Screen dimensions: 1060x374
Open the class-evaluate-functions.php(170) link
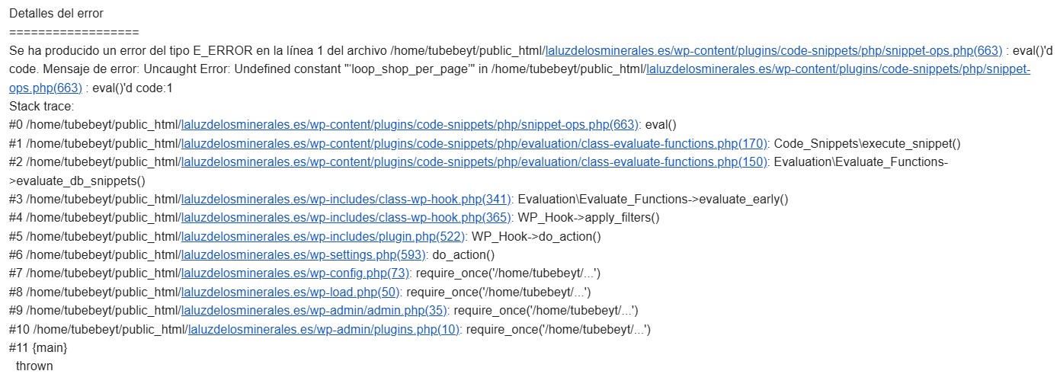tap(475, 143)
